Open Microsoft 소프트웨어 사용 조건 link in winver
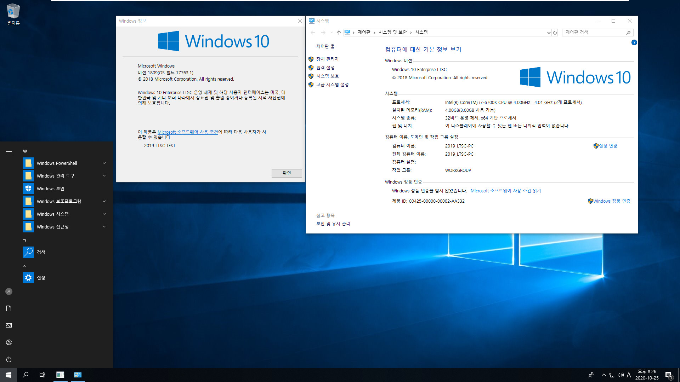 (x=188, y=132)
